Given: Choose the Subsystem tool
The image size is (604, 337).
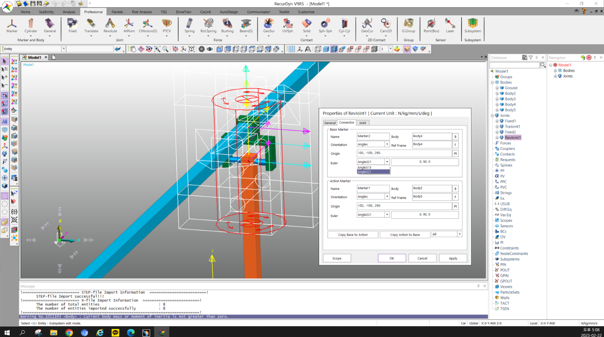Looking at the screenshot, I should [473, 26].
